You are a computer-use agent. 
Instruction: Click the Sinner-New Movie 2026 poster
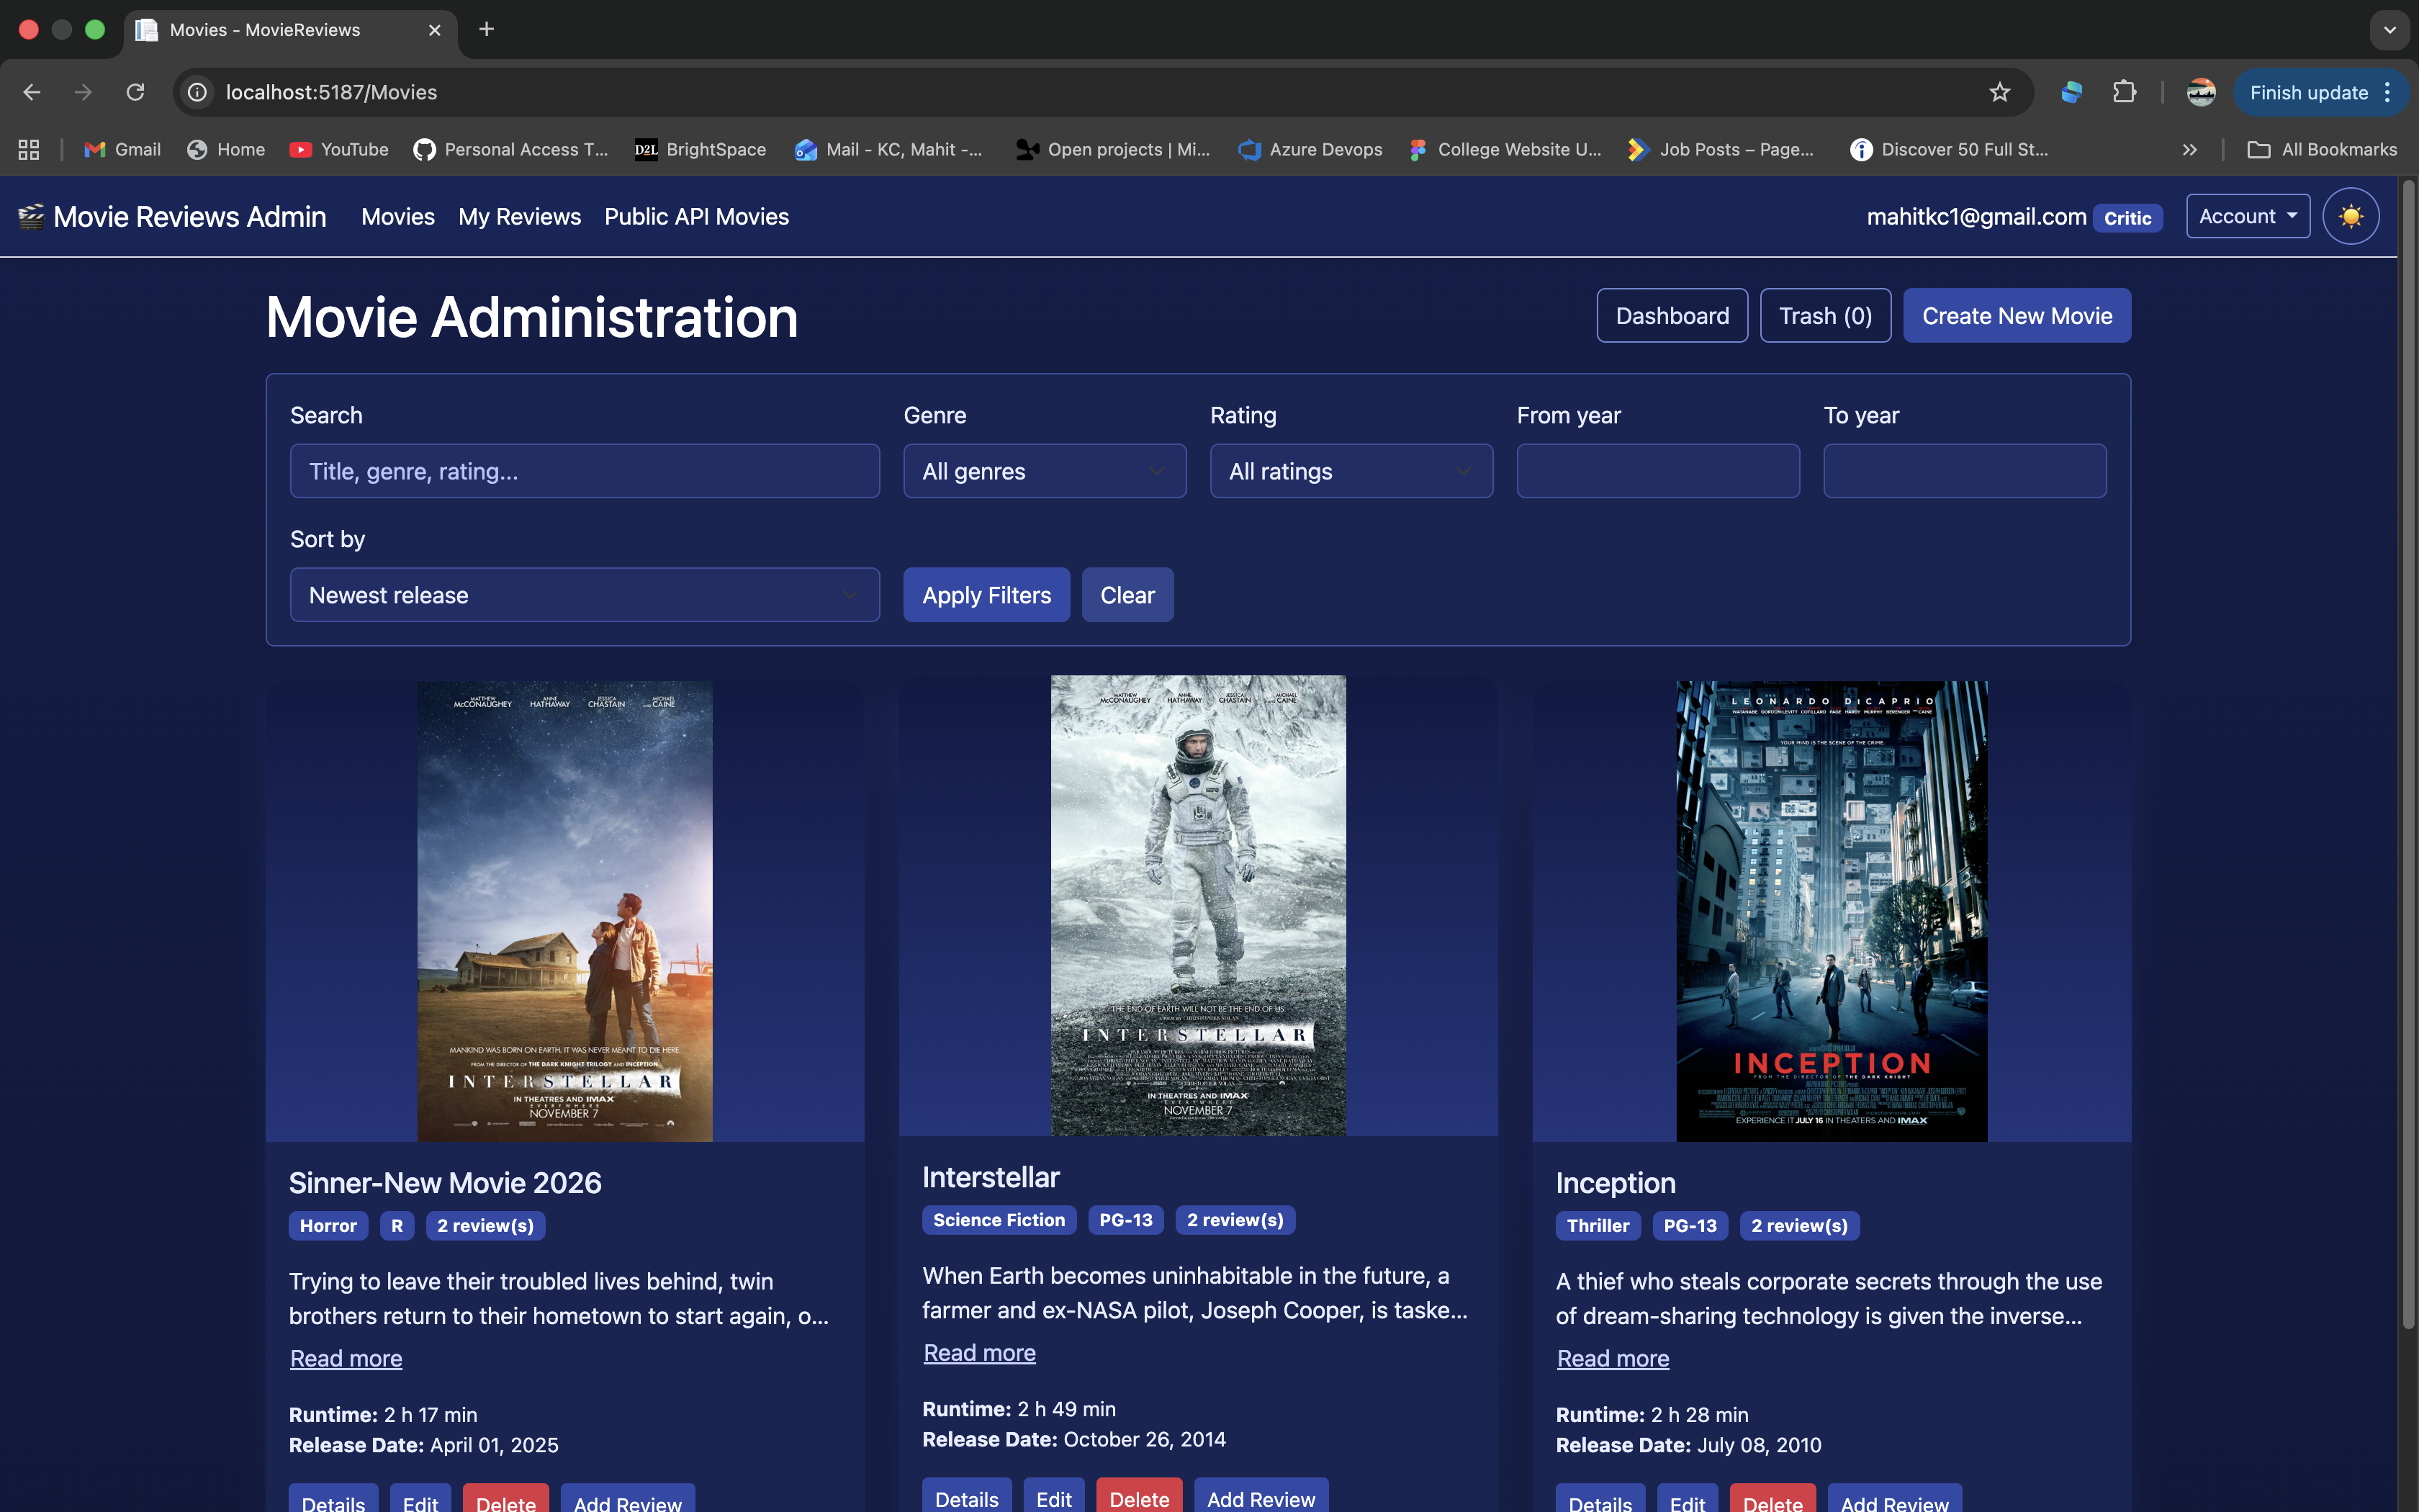pos(564,911)
